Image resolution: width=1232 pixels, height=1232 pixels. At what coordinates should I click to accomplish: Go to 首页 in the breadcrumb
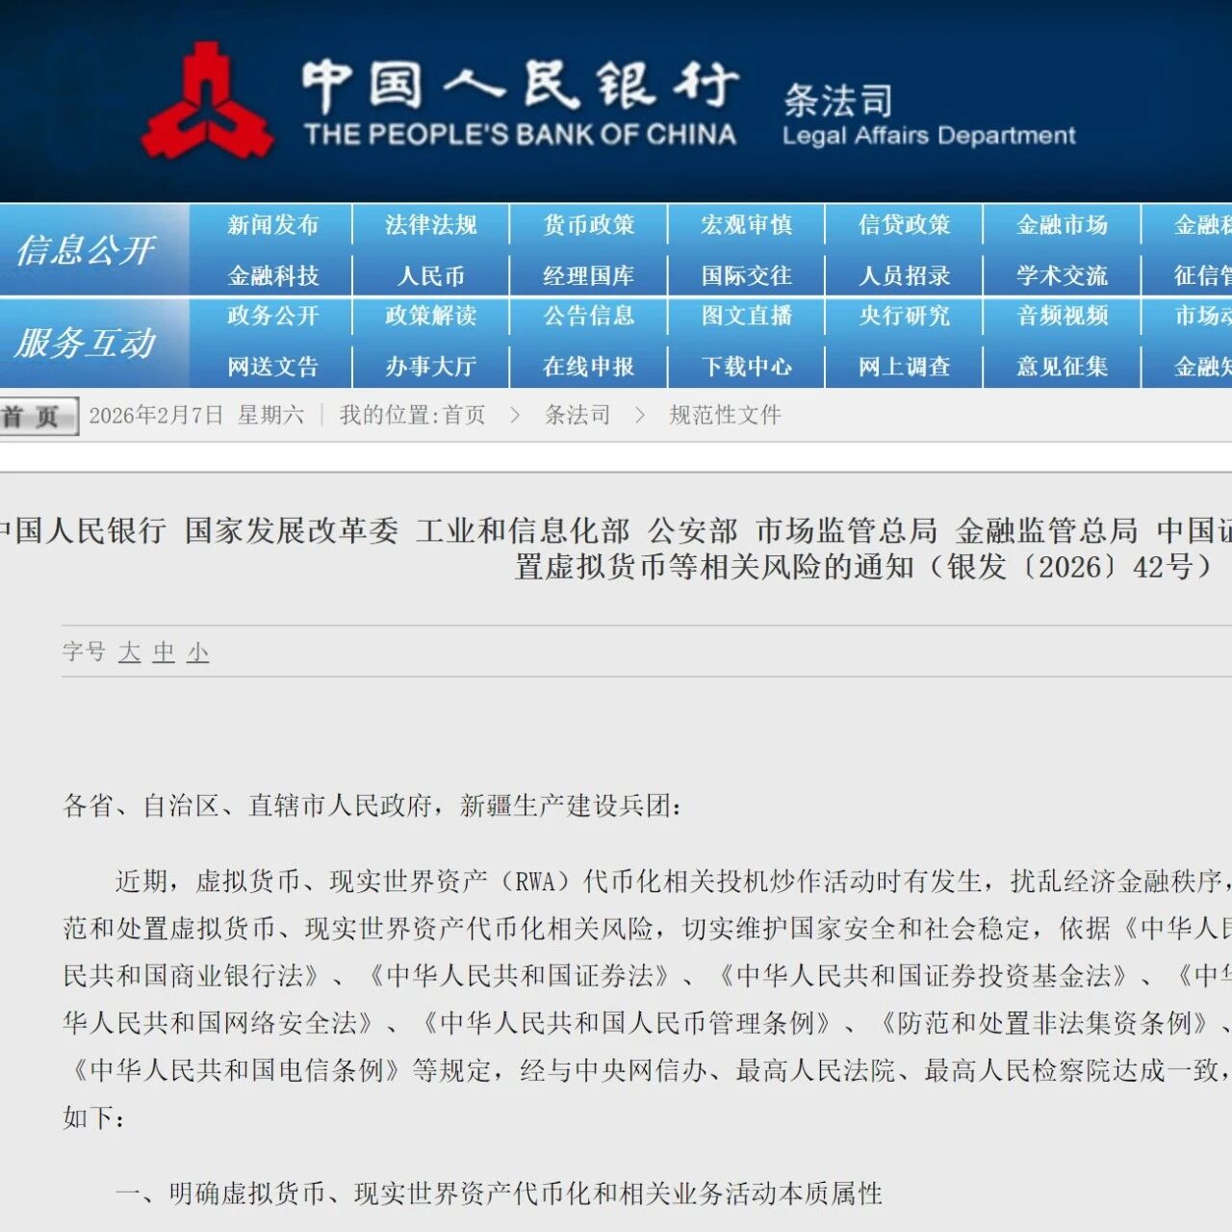[x=464, y=416]
